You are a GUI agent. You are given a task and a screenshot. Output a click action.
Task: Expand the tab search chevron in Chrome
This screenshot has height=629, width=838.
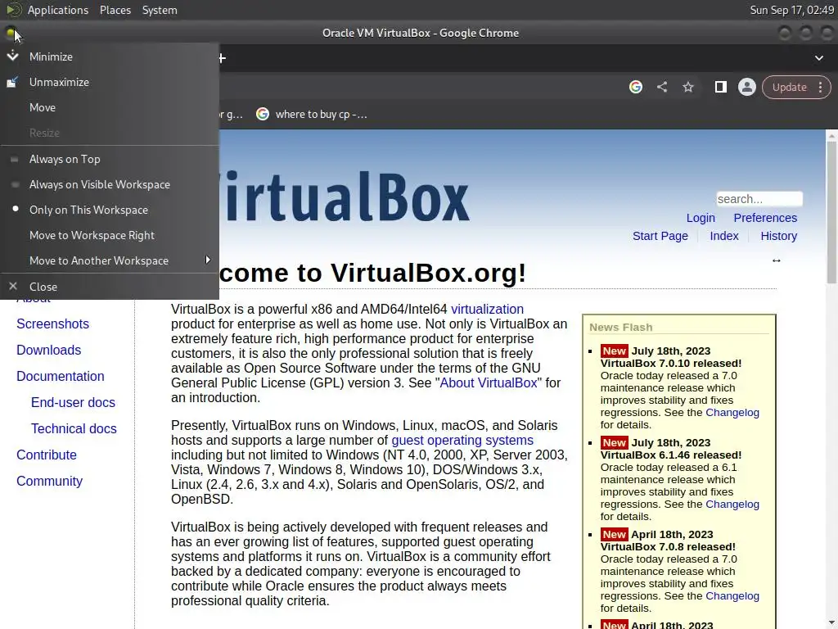pos(818,58)
